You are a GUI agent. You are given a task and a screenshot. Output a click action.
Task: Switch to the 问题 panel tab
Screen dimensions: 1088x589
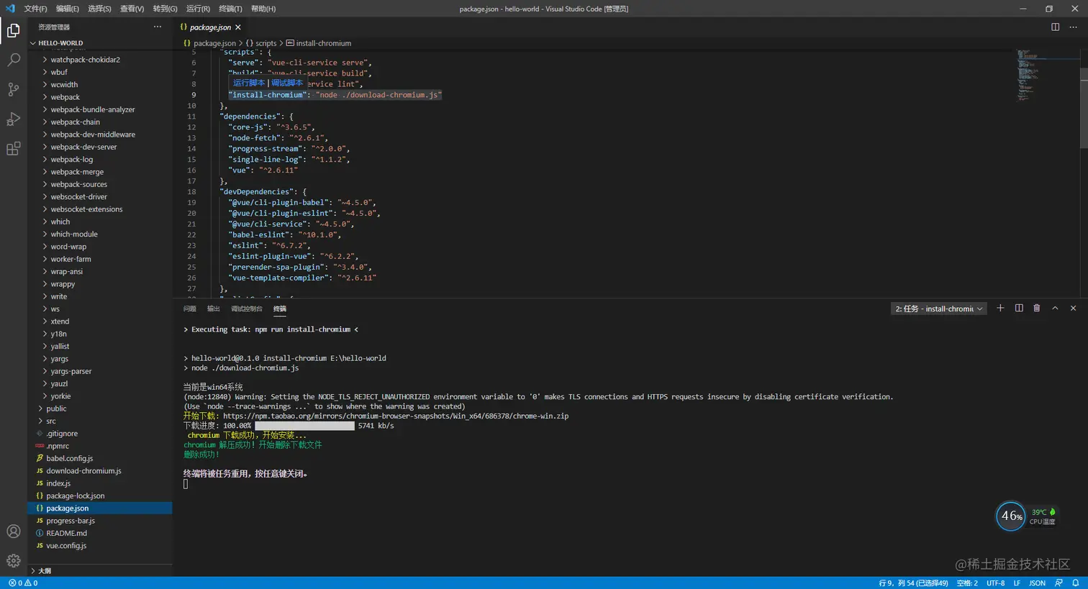tap(190, 309)
